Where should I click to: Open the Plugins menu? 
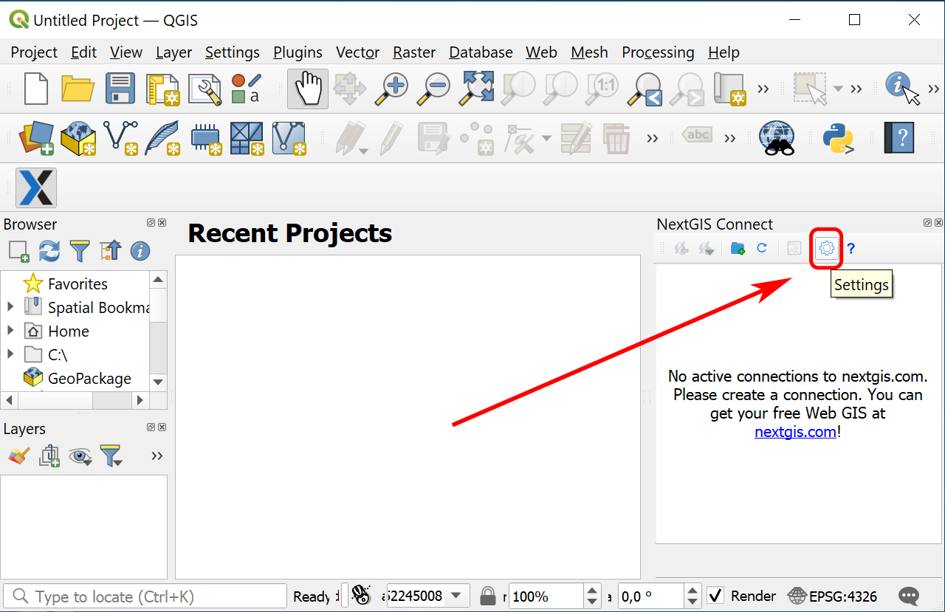[x=298, y=52]
